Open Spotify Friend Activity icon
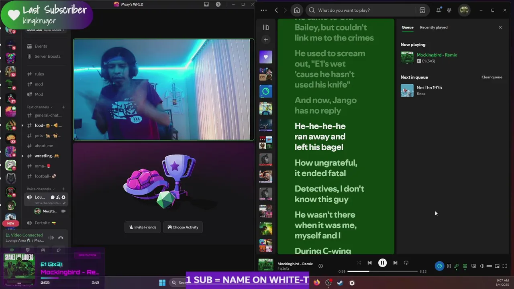 tap(449, 10)
